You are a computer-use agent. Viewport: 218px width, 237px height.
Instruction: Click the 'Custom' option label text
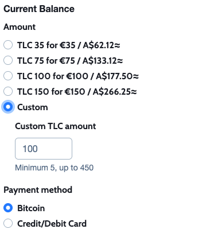pos(33,107)
